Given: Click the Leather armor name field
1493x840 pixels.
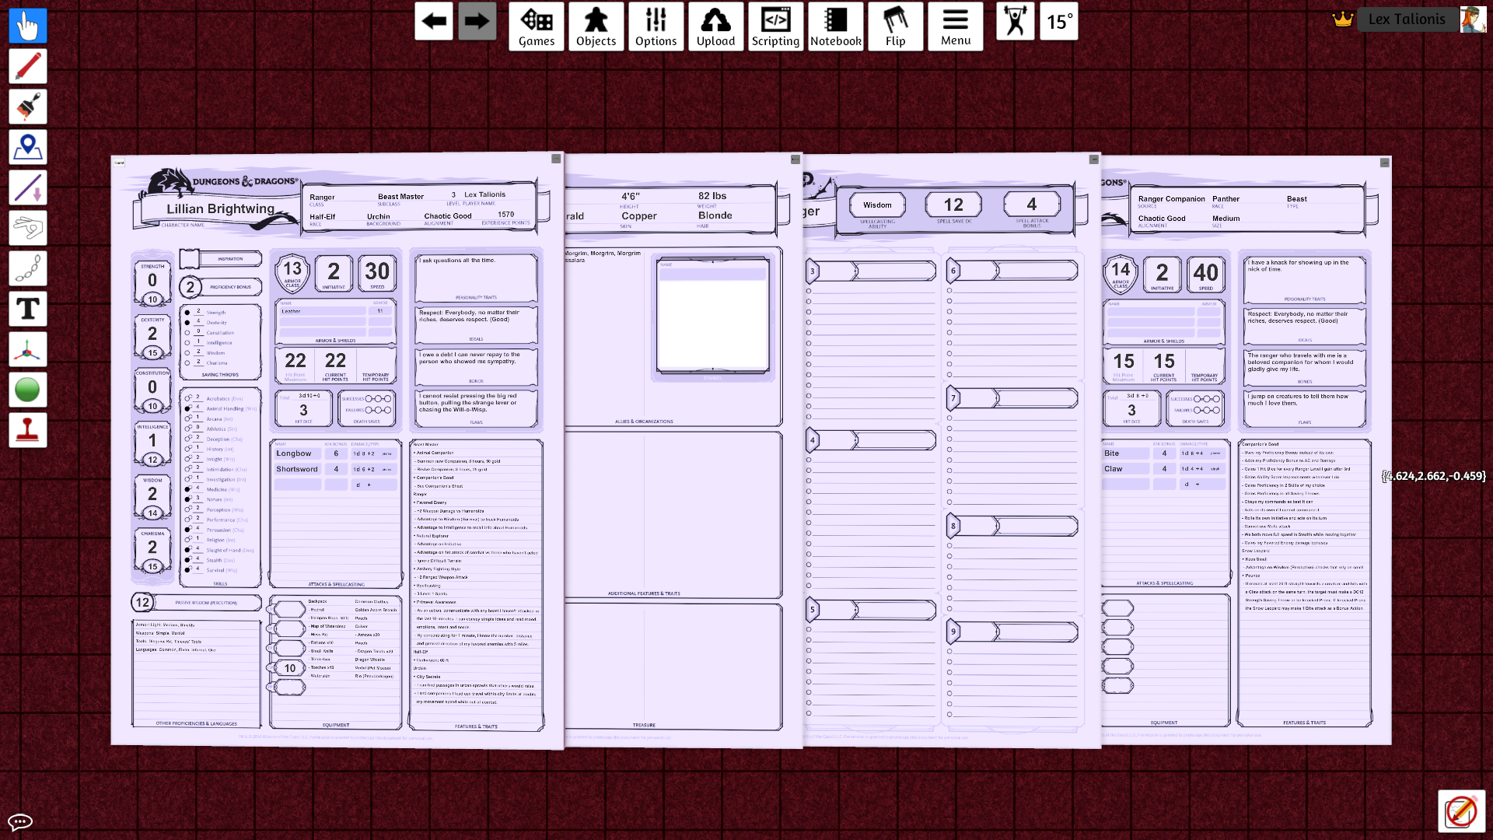Looking at the screenshot, I should point(323,311).
